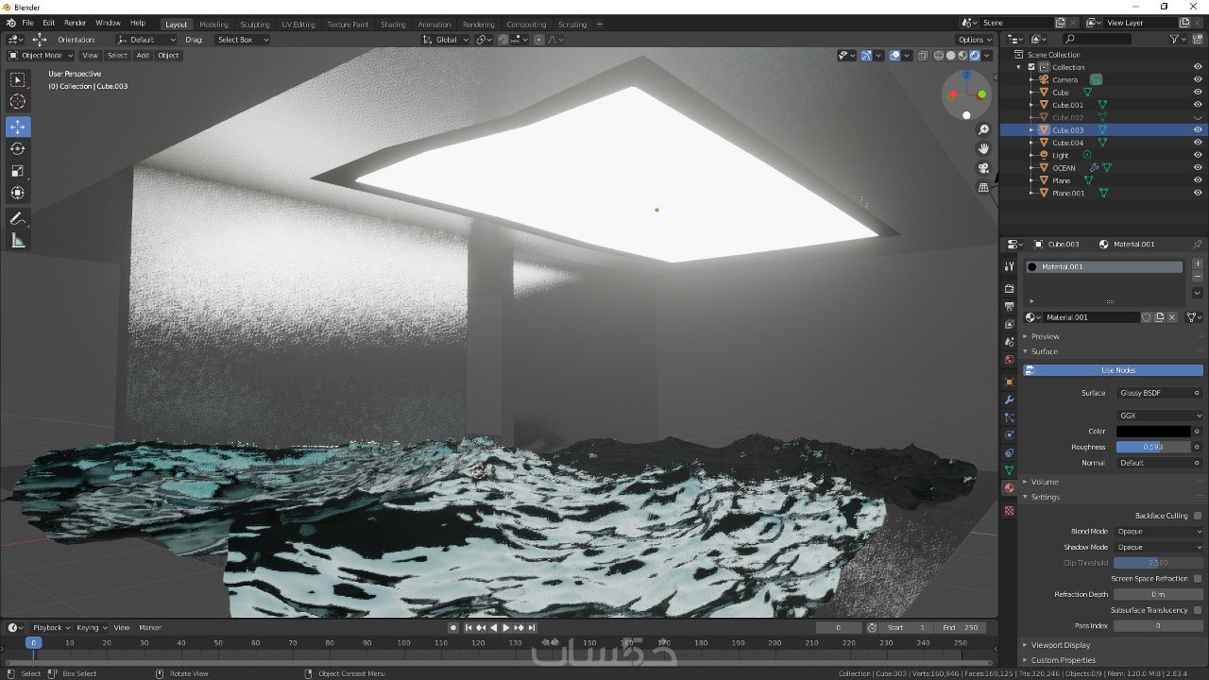1209x680 pixels.
Task: Enable the Backface Culling checkbox
Action: (x=1198, y=516)
